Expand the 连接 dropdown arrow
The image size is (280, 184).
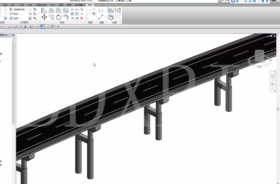(x=20, y=18)
